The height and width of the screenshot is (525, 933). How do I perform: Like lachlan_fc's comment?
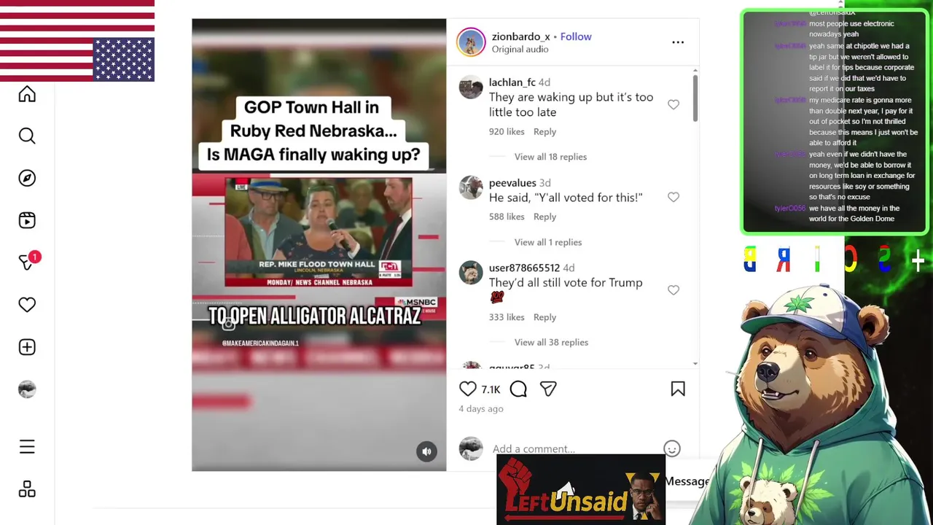click(674, 105)
